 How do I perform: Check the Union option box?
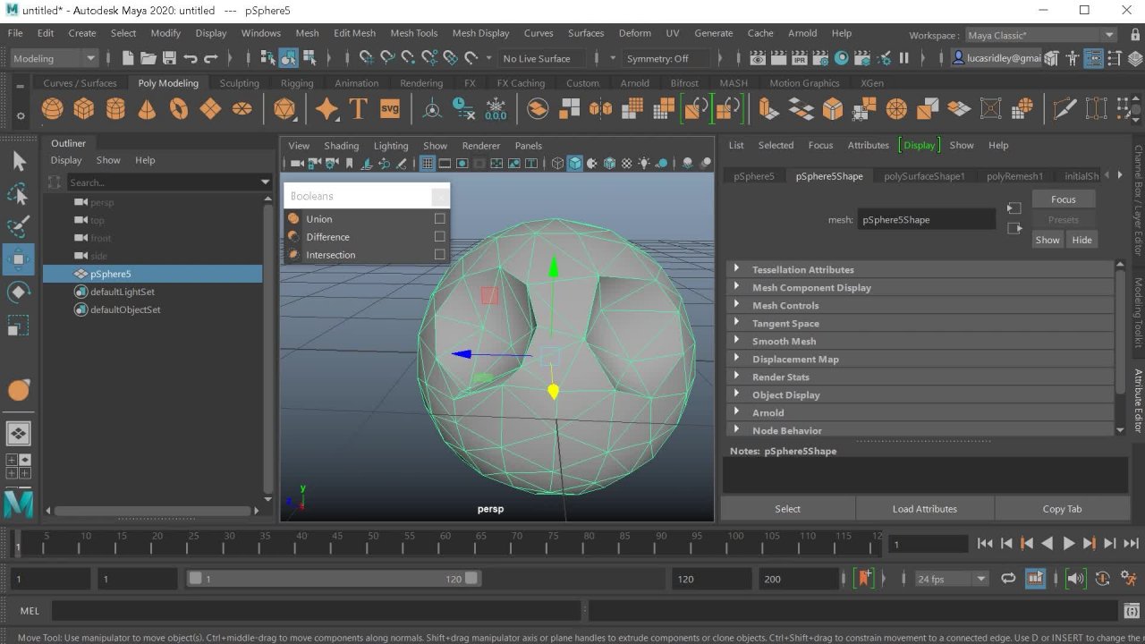(x=439, y=219)
